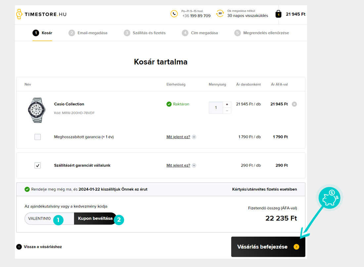The height and width of the screenshot is (267, 364).
Task: Click the bold 290 Ft shipping guarantee price
Action: tap(282, 166)
